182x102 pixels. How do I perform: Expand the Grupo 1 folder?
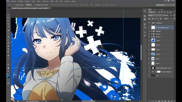click(x=152, y=37)
